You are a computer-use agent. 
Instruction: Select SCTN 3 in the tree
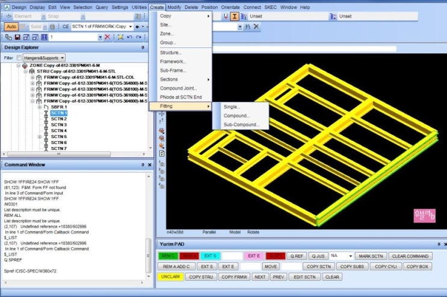point(59,125)
